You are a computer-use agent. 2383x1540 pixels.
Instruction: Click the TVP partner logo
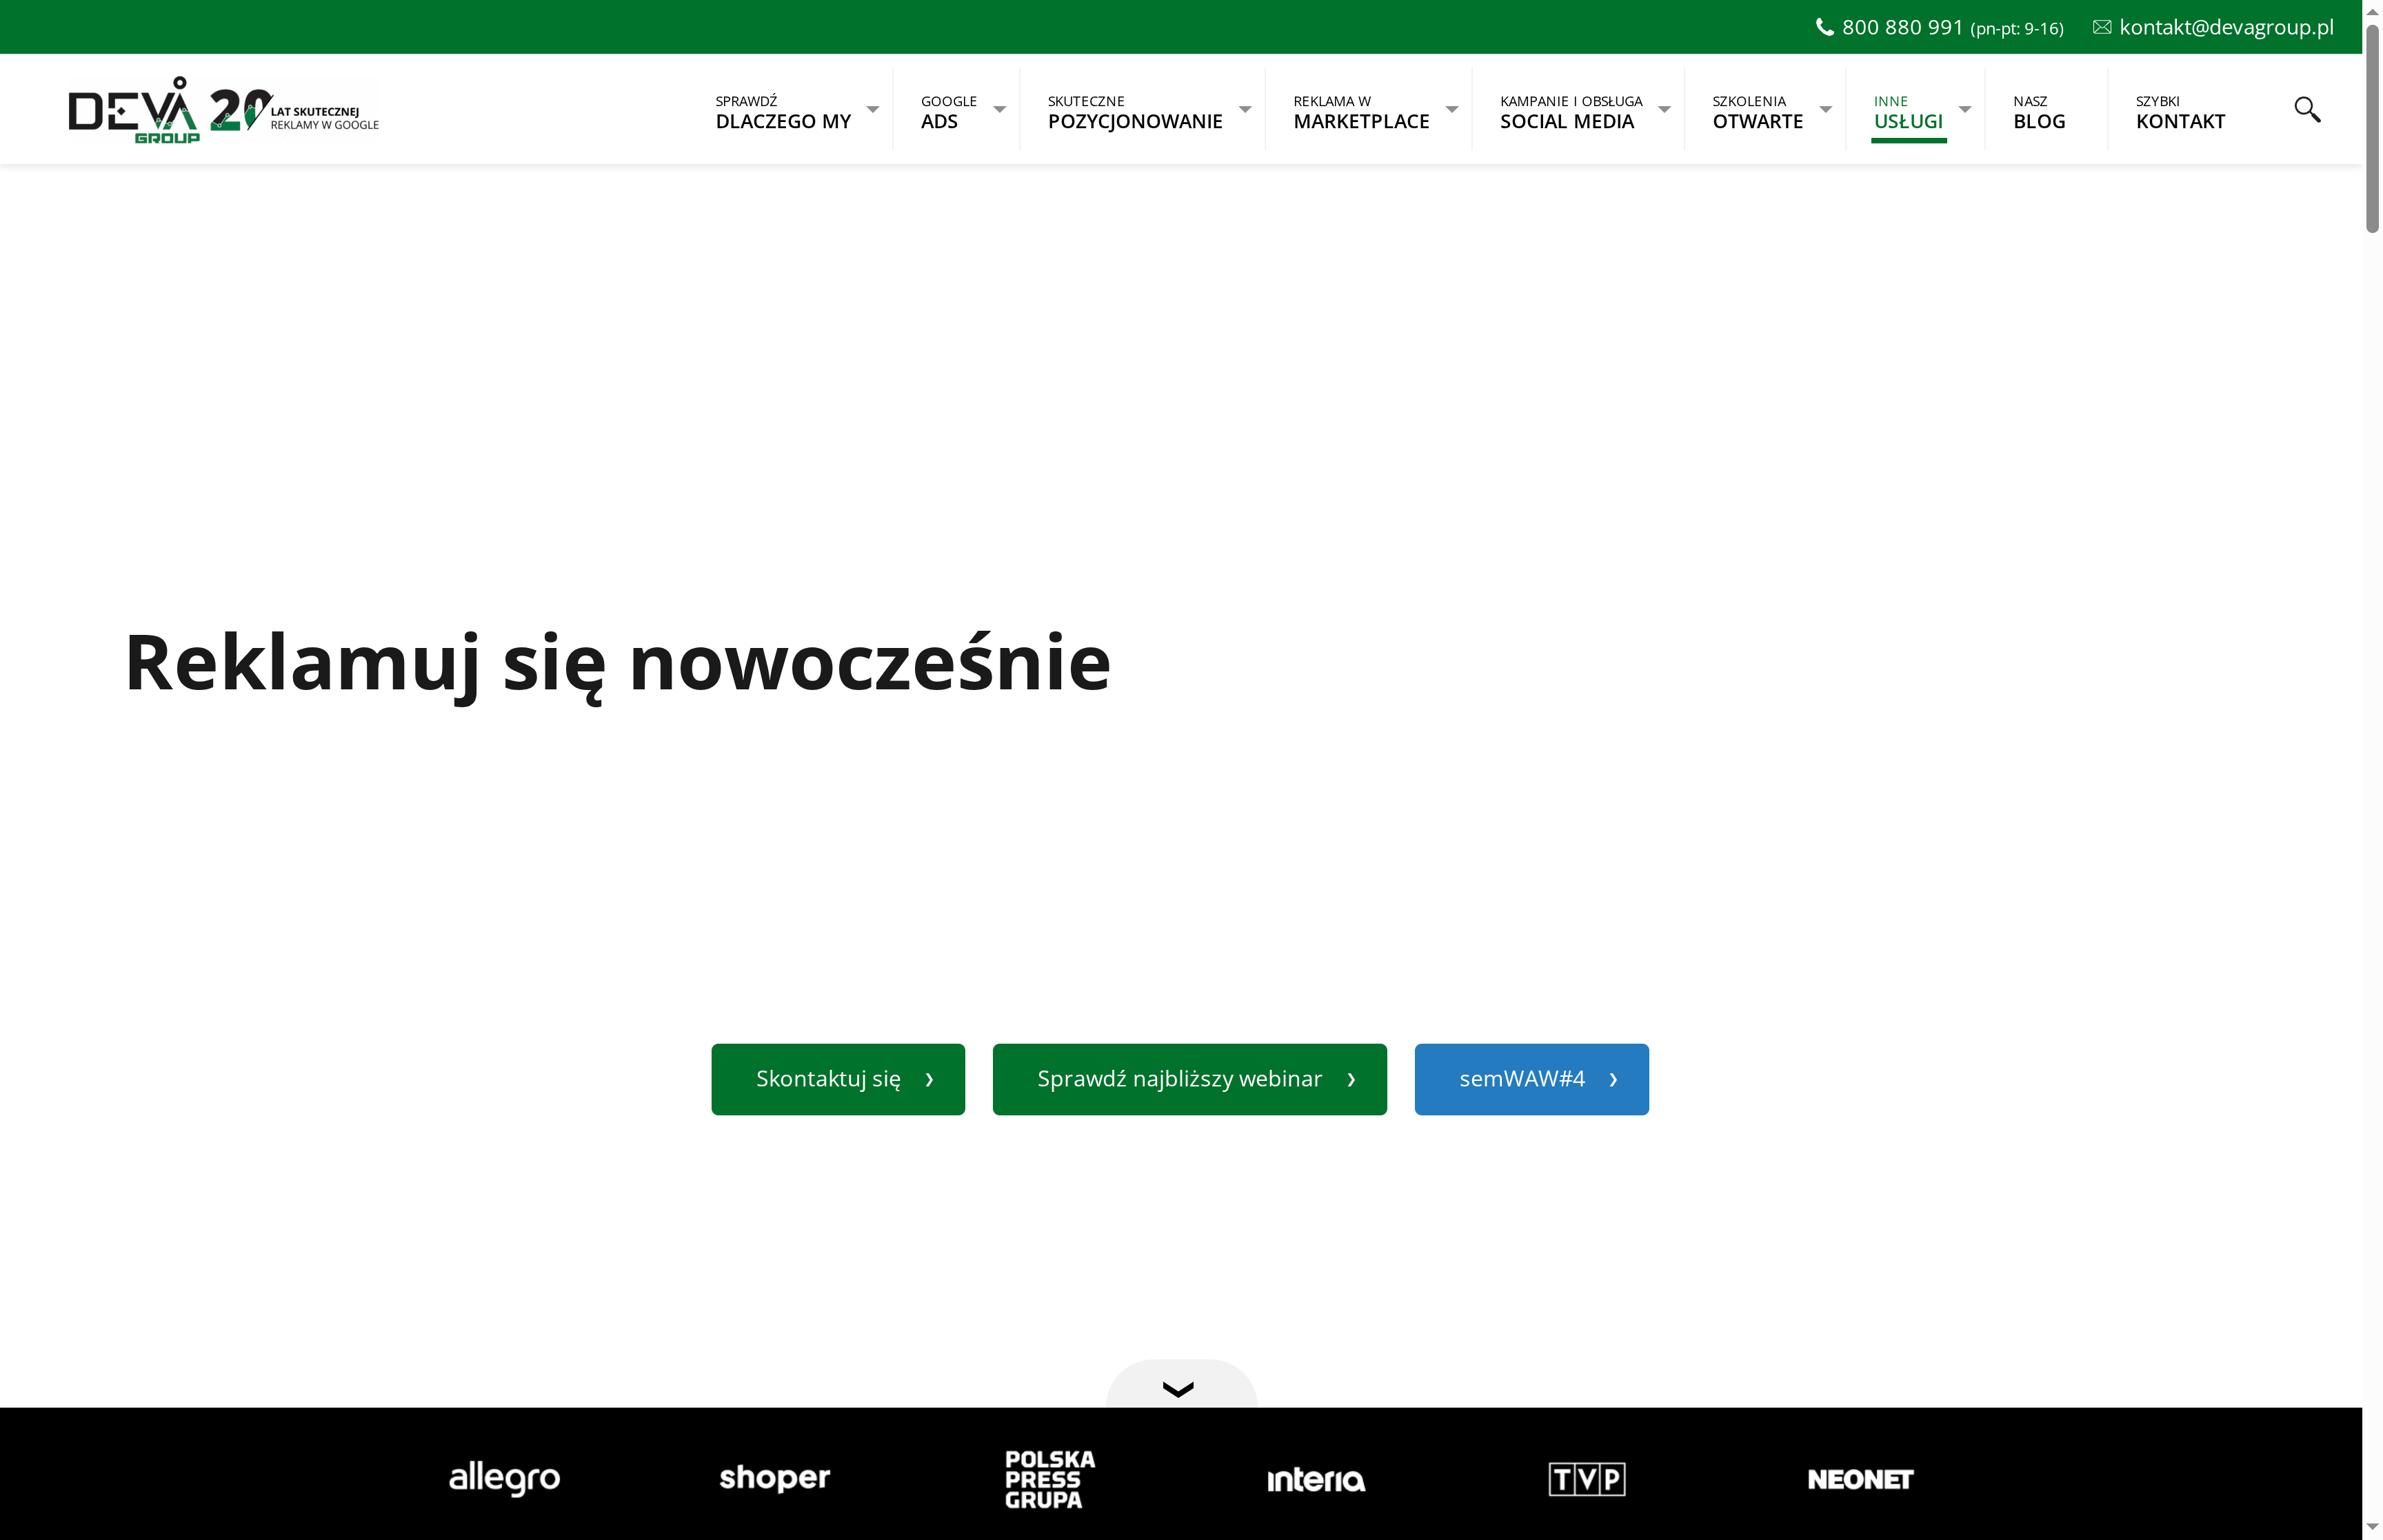[x=1588, y=1479]
